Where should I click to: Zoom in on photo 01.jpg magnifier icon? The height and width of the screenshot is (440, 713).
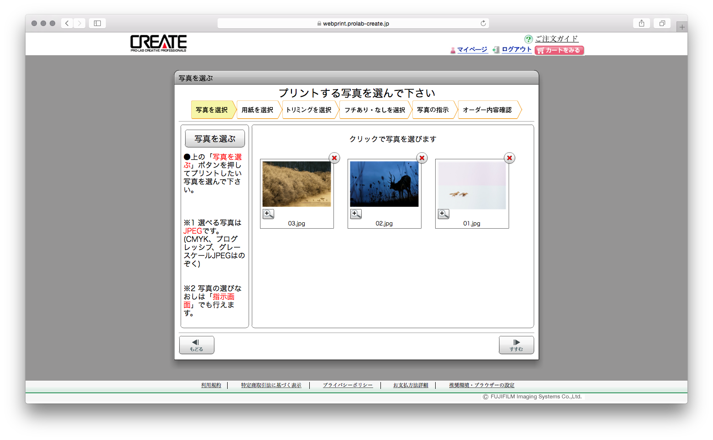(443, 214)
